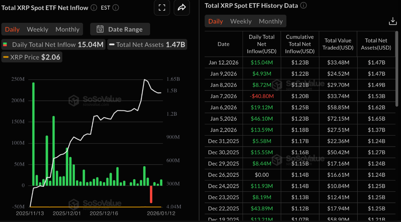Switch chart view to Weekly
The image size is (401, 222).
point(37,29)
